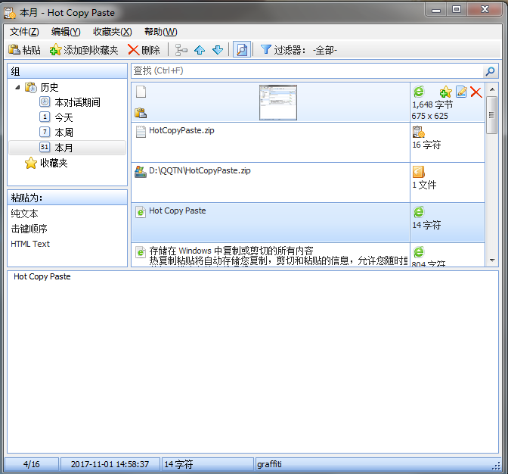Open the filter dropdown showing -全部-
Viewport: 508px width, 474px height.
(x=325, y=50)
